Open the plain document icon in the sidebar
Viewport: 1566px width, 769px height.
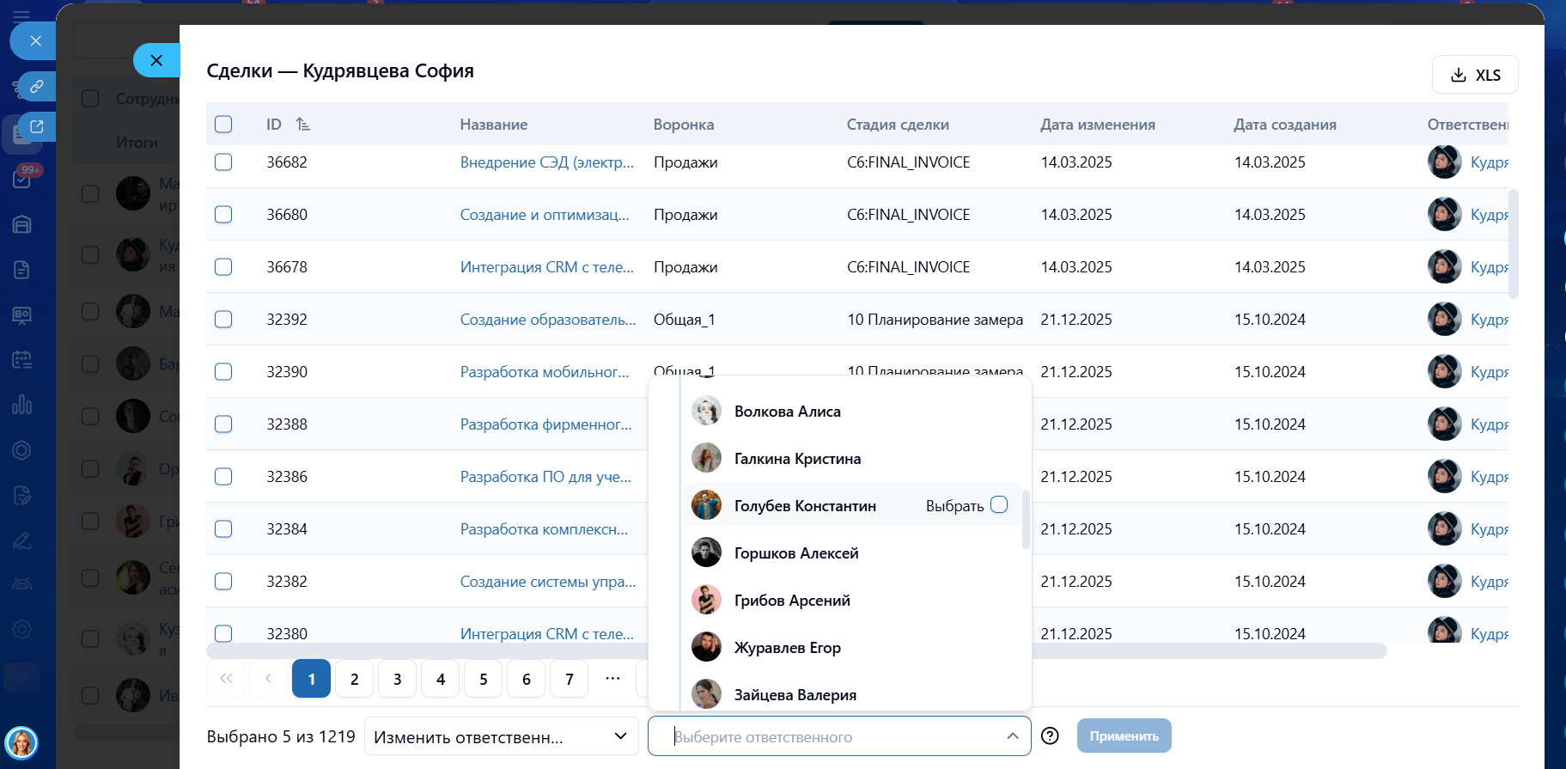pyautogui.click(x=22, y=270)
